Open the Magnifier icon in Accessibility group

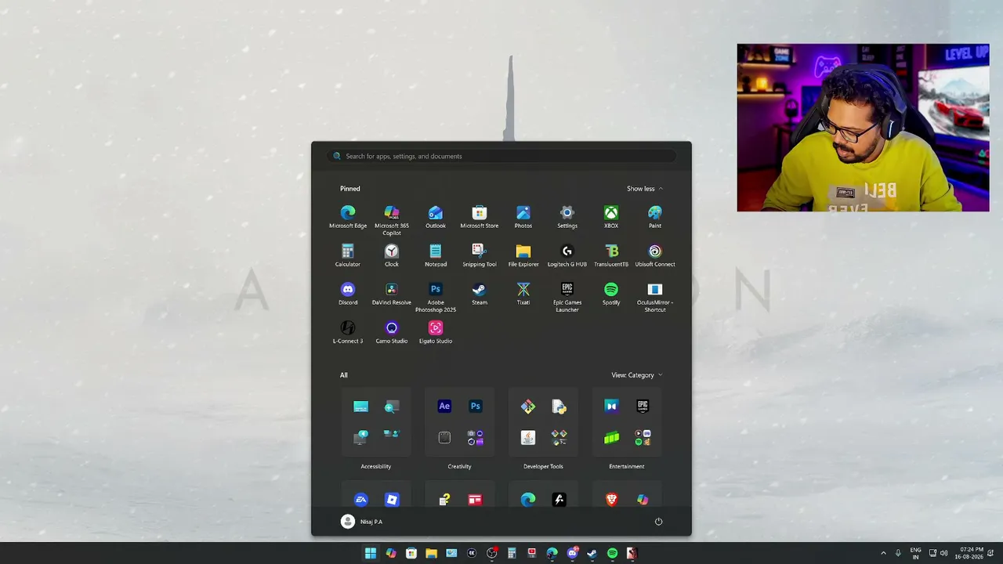tap(392, 406)
